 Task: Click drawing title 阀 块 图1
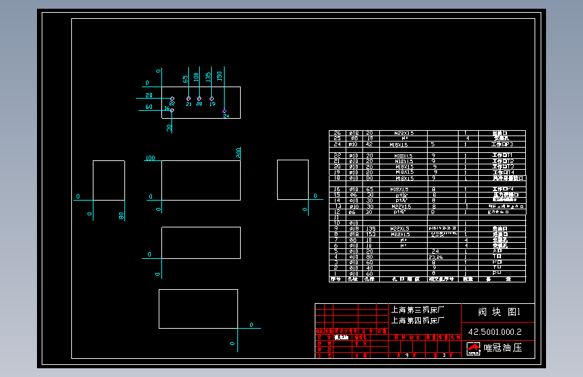tap(500, 312)
